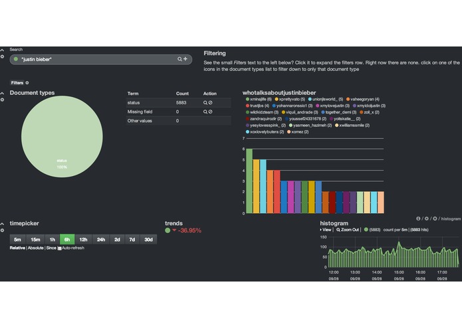
Task: Select the 30d time range
Action: coord(148,240)
